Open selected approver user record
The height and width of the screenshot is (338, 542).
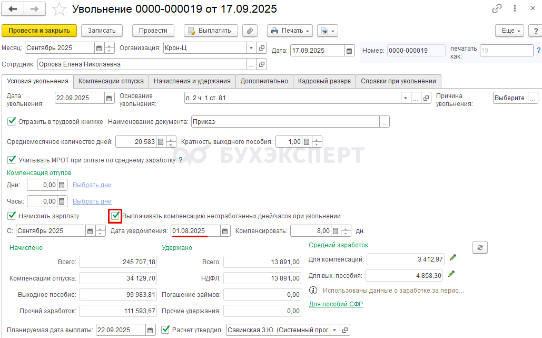pos(344,331)
